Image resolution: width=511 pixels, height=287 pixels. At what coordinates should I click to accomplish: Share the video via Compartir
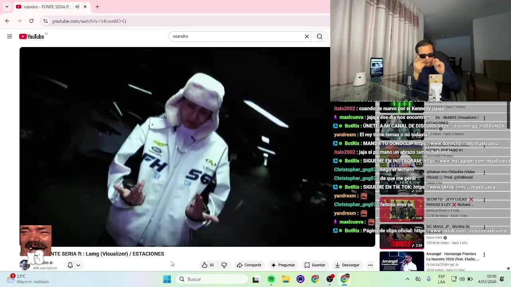(249, 265)
